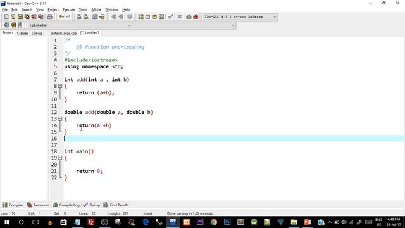The image size is (405, 228).
Task: Save the current file via toolbar
Action: (x=20, y=17)
